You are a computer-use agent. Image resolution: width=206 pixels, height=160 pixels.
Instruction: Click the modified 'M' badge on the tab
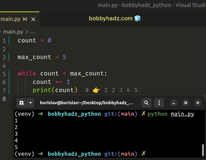point(25,19)
